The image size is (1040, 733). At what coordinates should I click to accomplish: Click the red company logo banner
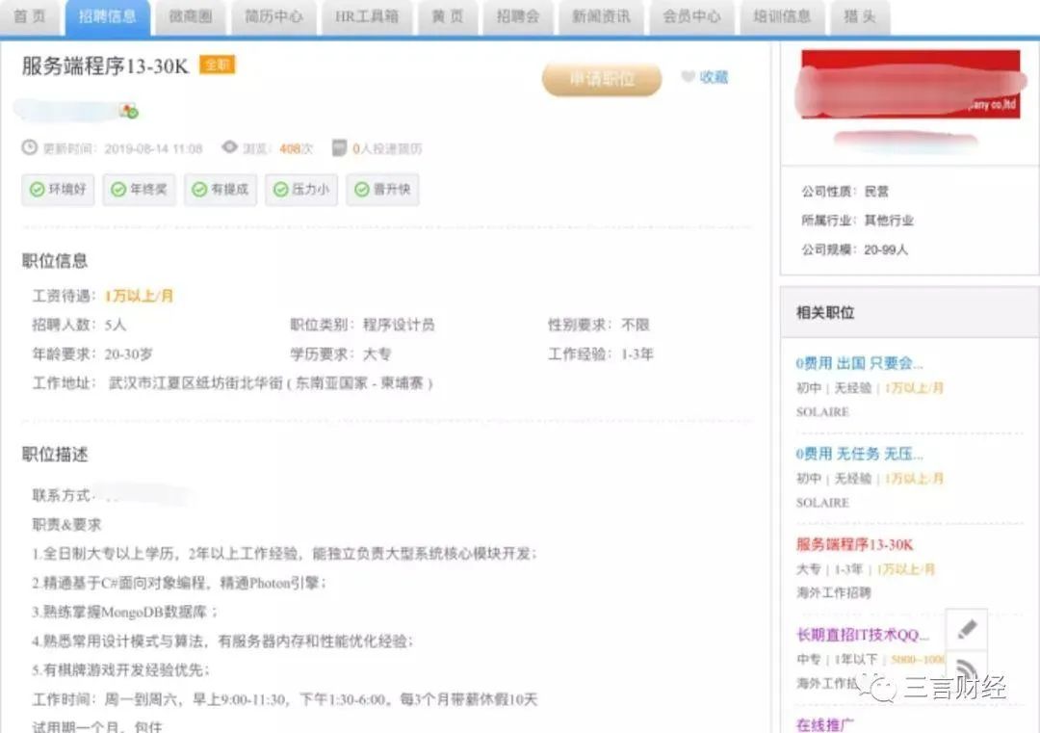pos(909,85)
